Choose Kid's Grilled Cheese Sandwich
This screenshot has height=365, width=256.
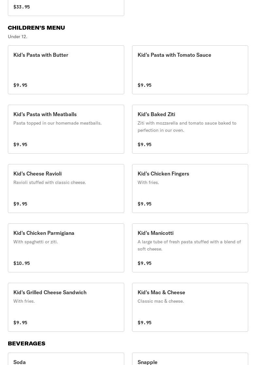coord(66,307)
